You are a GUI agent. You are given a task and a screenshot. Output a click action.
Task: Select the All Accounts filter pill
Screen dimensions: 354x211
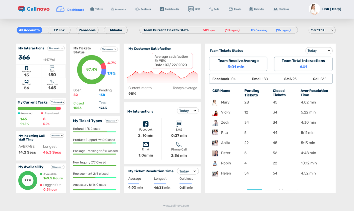point(29,30)
